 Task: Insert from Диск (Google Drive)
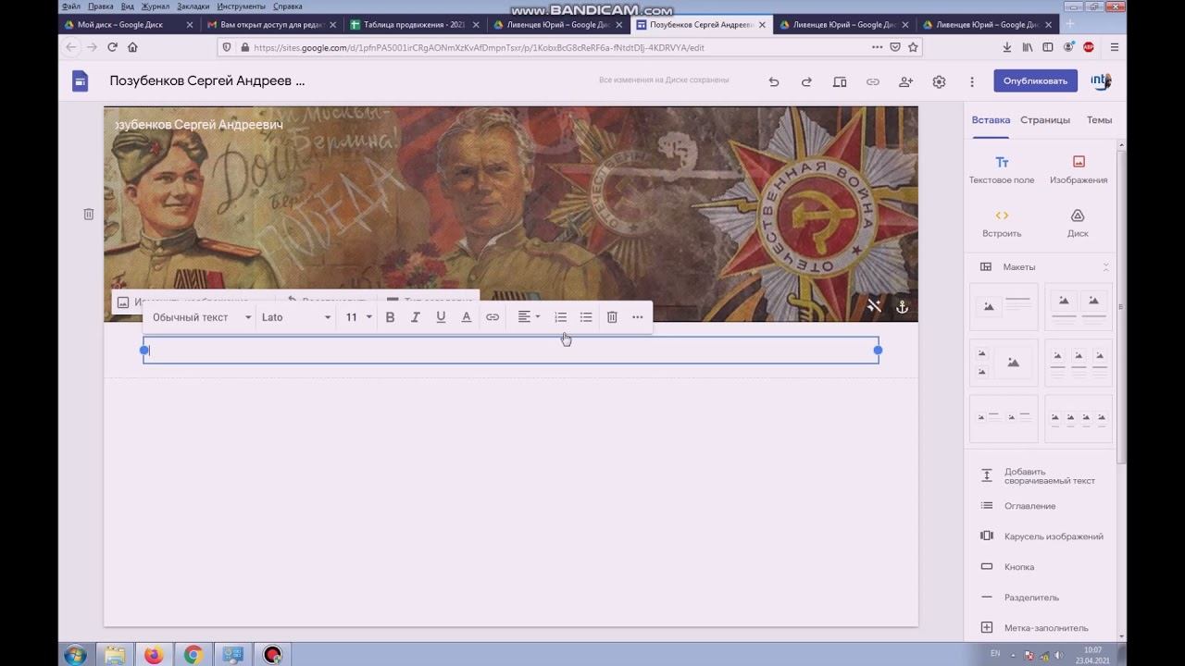click(x=1078, y=224)
